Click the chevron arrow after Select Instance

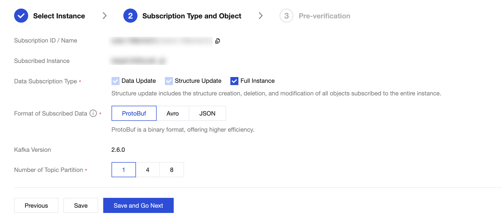pyautogui.click(x=105, y=16)
